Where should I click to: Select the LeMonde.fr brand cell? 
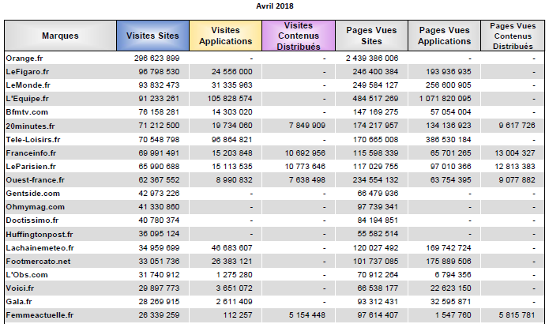(x=28, y=85)
